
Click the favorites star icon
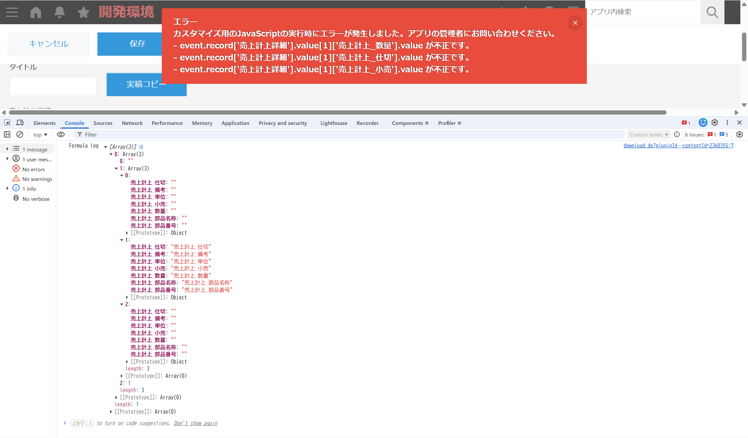click(x=83, y=12)
